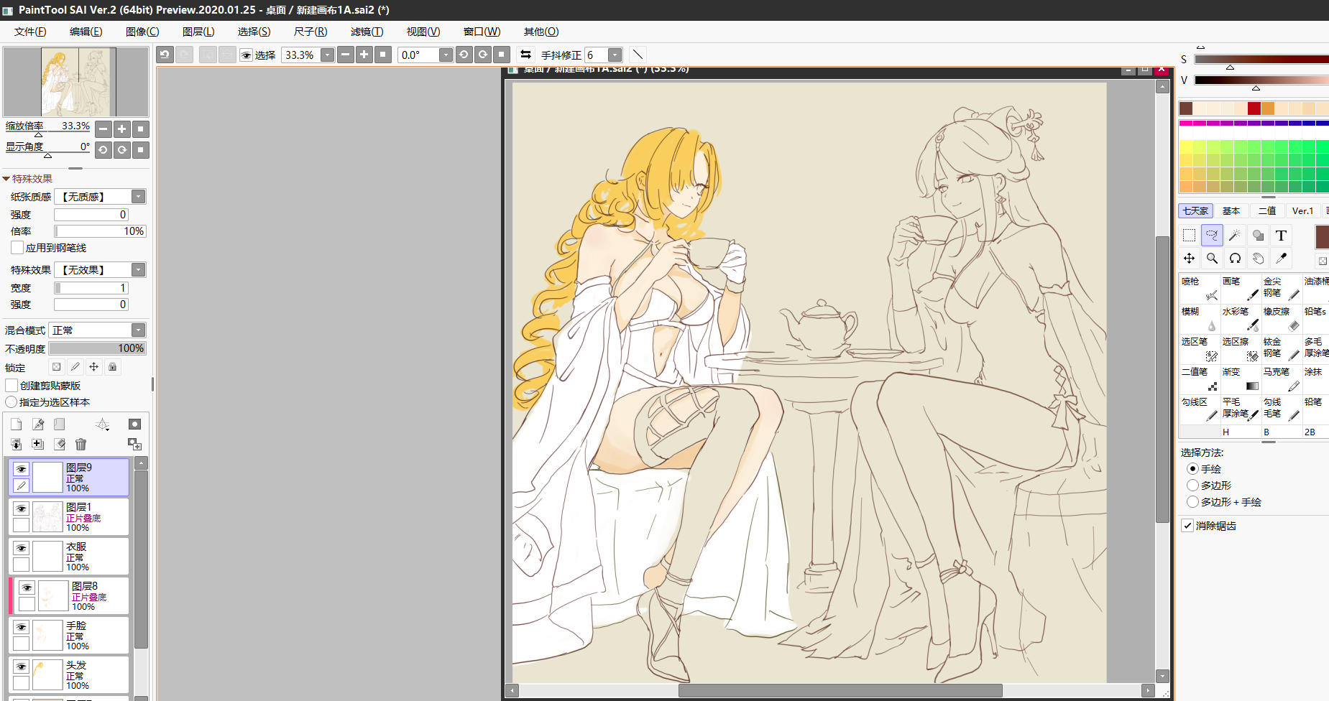Click the layer mask button
This screenshot has width=1329, height=701.
coord(134,424)
